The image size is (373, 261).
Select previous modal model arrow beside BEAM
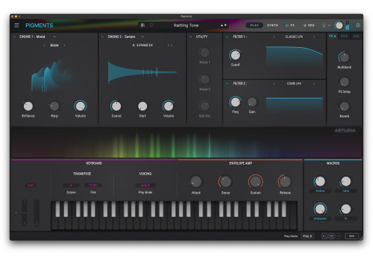(x=44, y=45)
